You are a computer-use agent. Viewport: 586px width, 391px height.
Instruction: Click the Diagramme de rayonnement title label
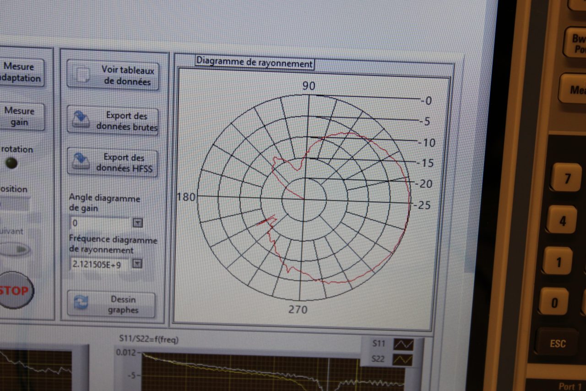(x=254, y=64)
